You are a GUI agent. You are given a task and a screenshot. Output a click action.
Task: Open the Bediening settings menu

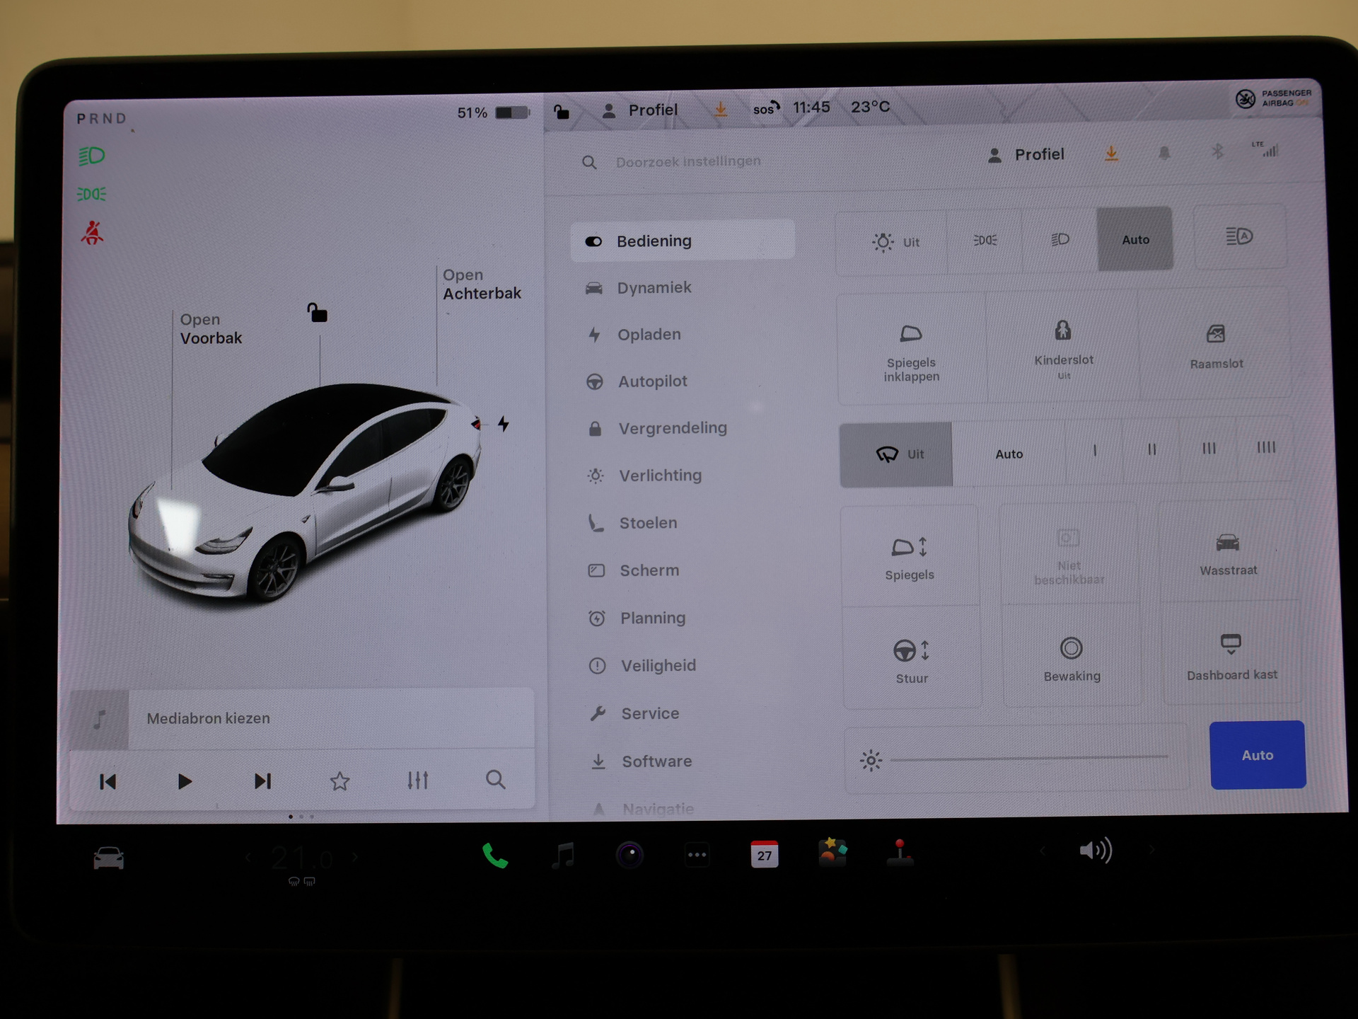tap(683, 241)
